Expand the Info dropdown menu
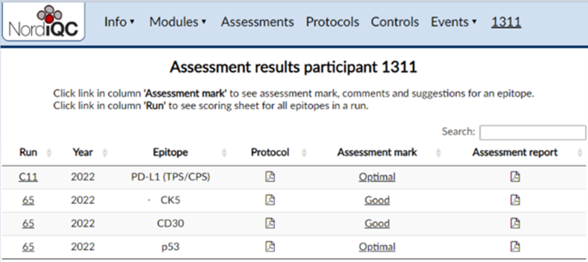 coord(119,22)
